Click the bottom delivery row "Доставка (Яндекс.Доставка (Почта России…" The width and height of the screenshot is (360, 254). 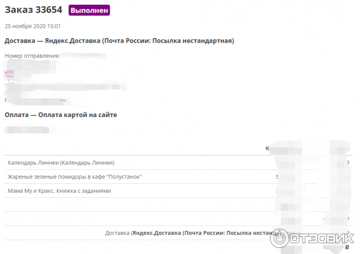tap(192, 233)
